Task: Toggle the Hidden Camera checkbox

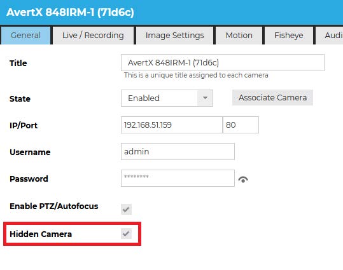Action: click(x=126, y=234)
